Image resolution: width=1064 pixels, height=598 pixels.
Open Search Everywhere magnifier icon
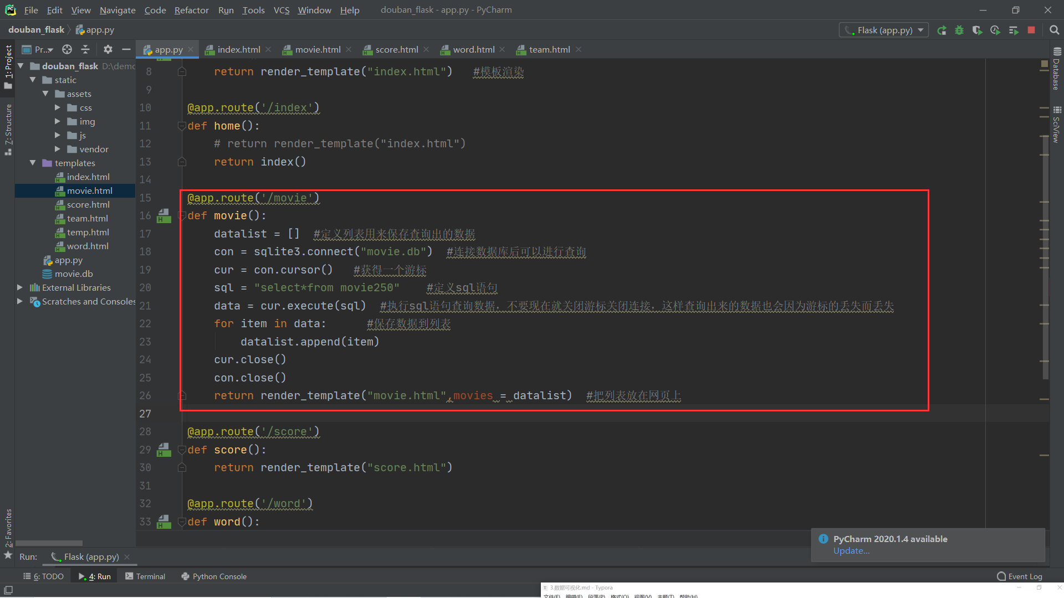pyautogui.click(x=1054, y=30)
